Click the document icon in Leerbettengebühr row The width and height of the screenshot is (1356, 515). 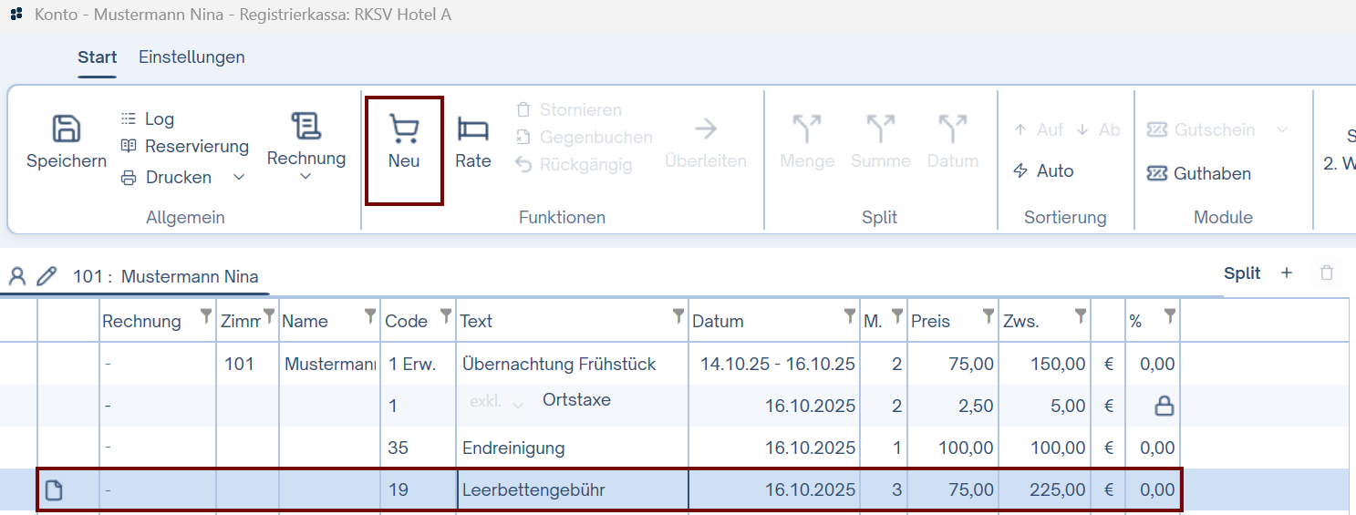click(55, 490)
